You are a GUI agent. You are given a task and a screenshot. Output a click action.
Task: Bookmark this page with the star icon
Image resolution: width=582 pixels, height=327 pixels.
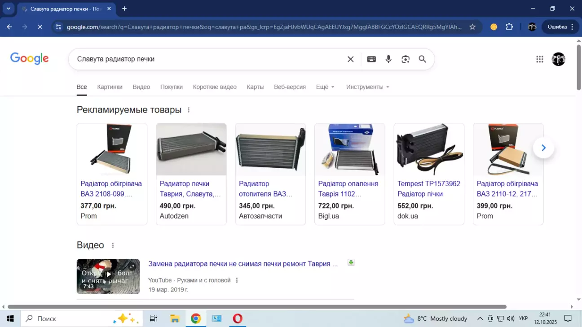472,27
